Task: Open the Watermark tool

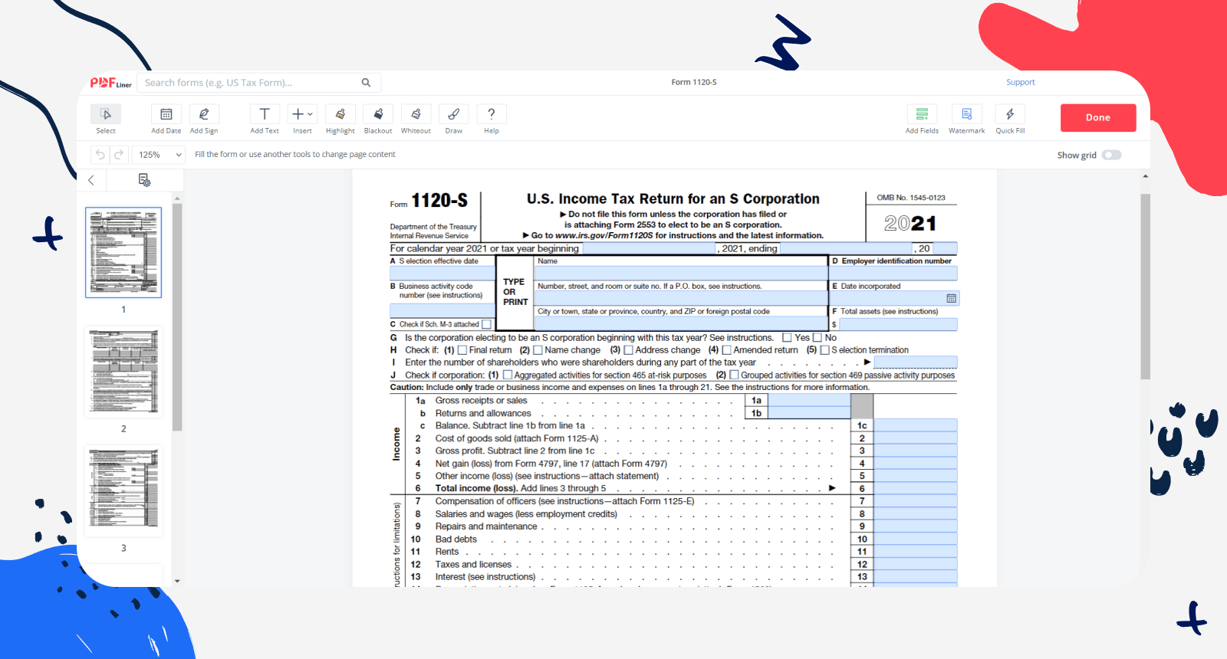Action: [x=966, y=114]
